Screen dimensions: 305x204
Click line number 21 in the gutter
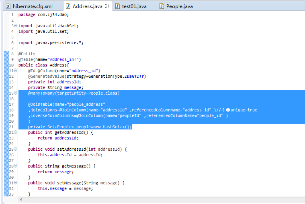[11, 127]
